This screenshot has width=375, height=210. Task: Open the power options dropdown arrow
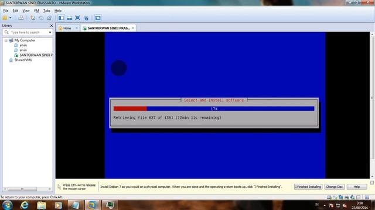pyautogui.click(x=11, y=18)
